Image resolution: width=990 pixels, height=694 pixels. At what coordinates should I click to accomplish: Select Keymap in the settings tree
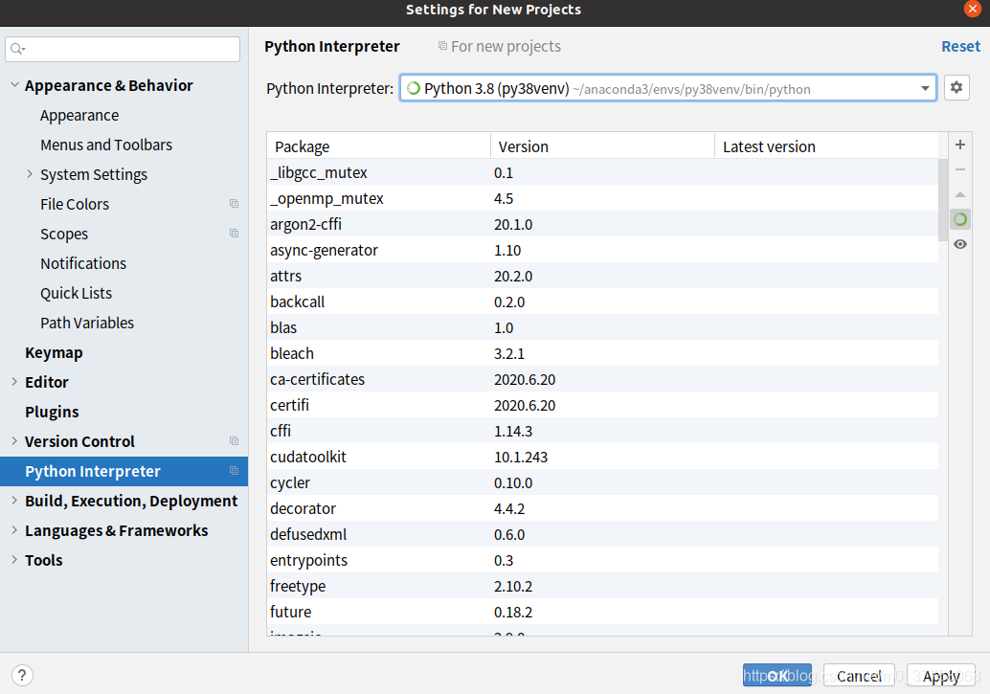click(54, 352)
